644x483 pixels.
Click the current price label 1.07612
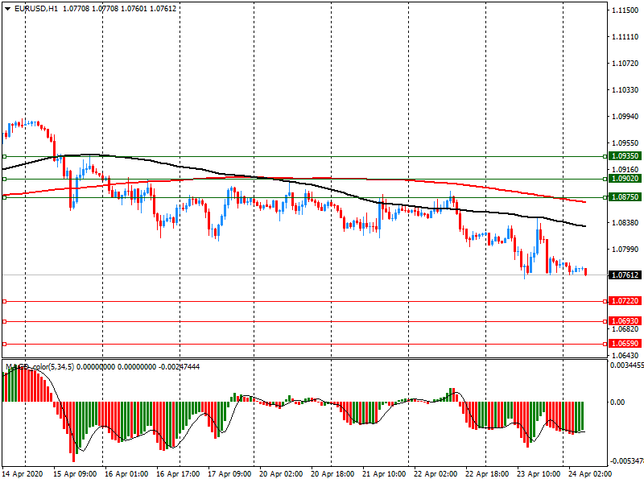625,275
